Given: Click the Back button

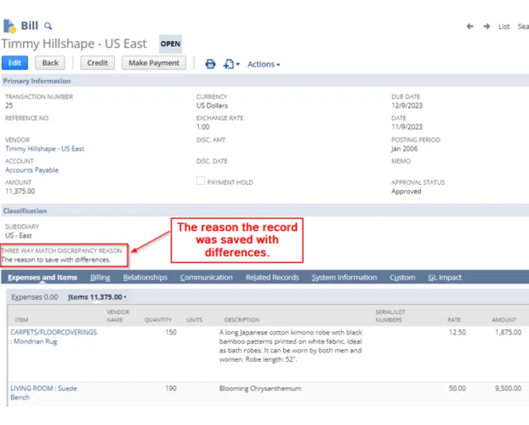Looking at the screenshot, I should coord(50,63).
